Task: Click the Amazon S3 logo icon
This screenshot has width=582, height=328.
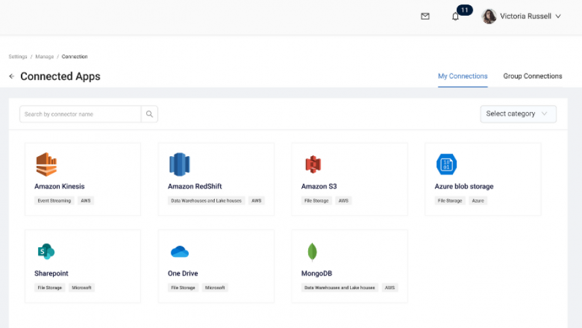Action: point(313,164)
